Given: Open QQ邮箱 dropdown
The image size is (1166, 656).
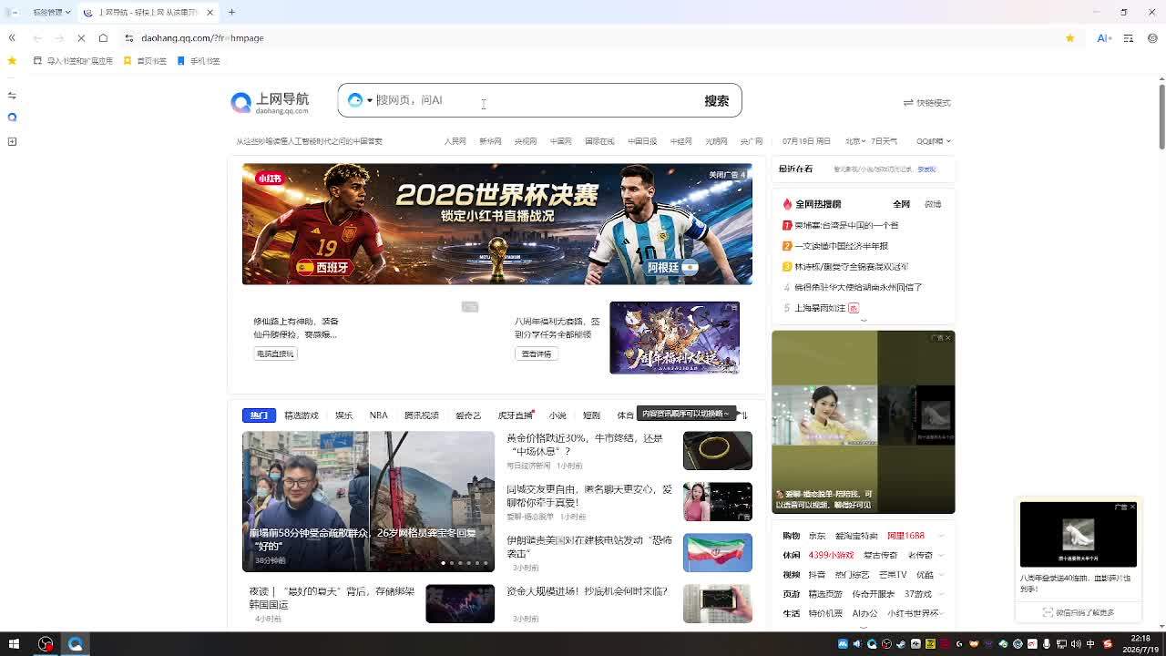Looking at the screenshot, I should point(934,141).
